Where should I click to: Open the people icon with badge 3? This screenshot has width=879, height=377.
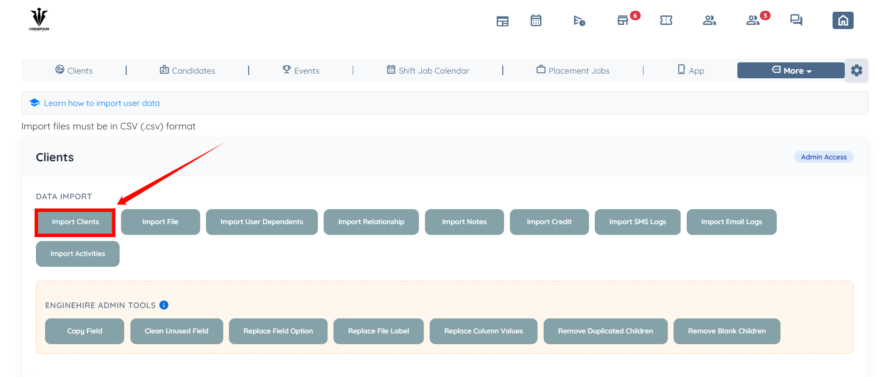(x=753, y=20)
